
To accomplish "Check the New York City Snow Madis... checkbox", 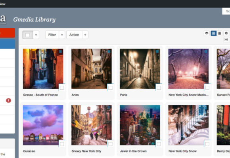I will point(207,88).
